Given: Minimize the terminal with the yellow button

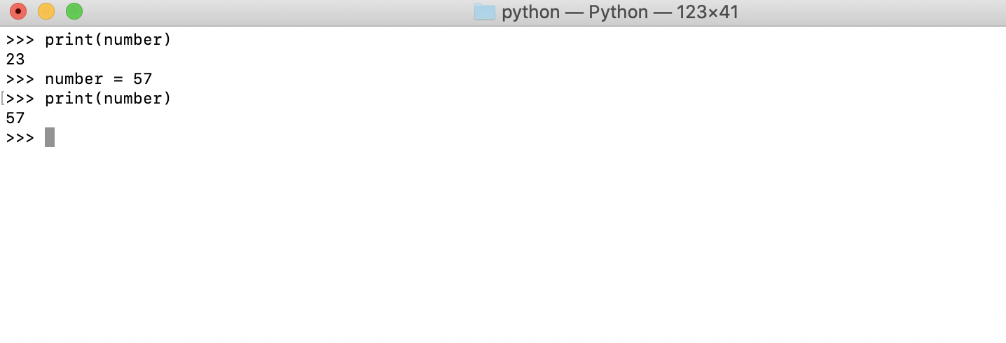Looking at the screenshot, I should coord(46,11).
